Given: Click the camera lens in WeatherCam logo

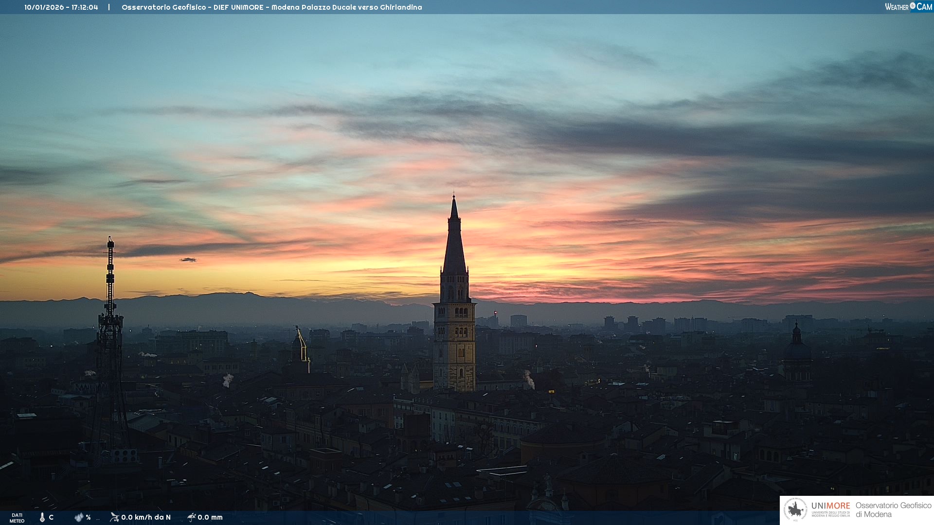Looking at the screenshot, I should pos(913,6).
